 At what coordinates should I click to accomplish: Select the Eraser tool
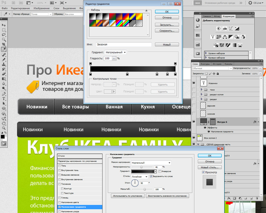(x=3, y=74)
